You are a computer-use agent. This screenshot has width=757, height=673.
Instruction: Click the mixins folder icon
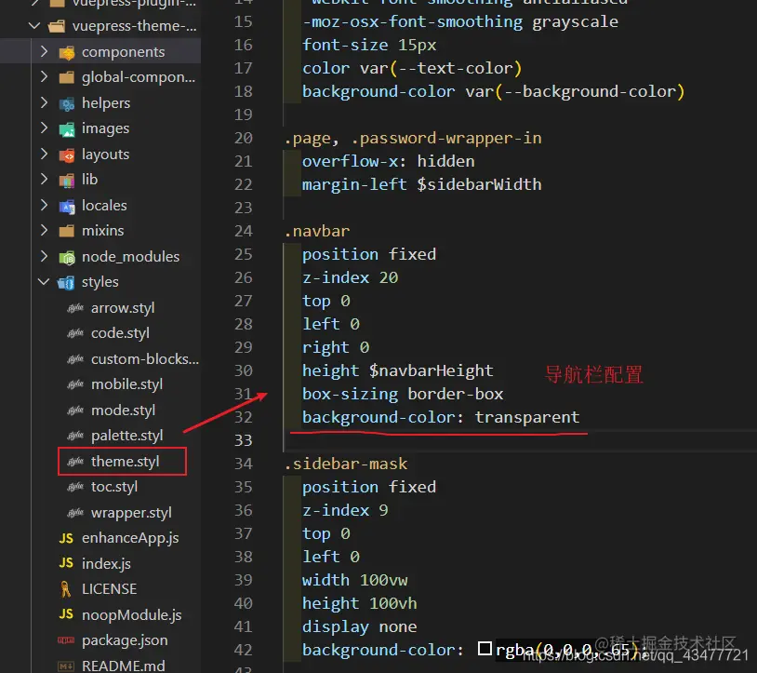point(67,231)
